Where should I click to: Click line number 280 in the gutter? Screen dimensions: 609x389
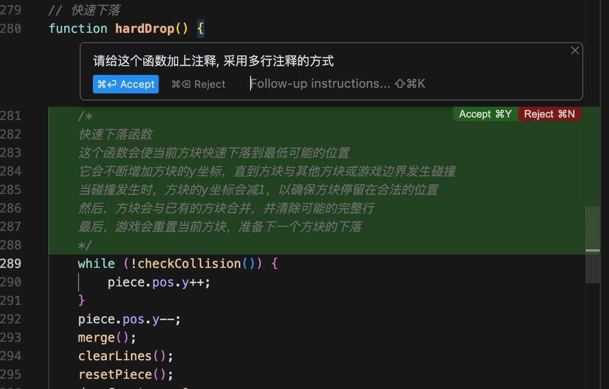[x=11, y=29]
